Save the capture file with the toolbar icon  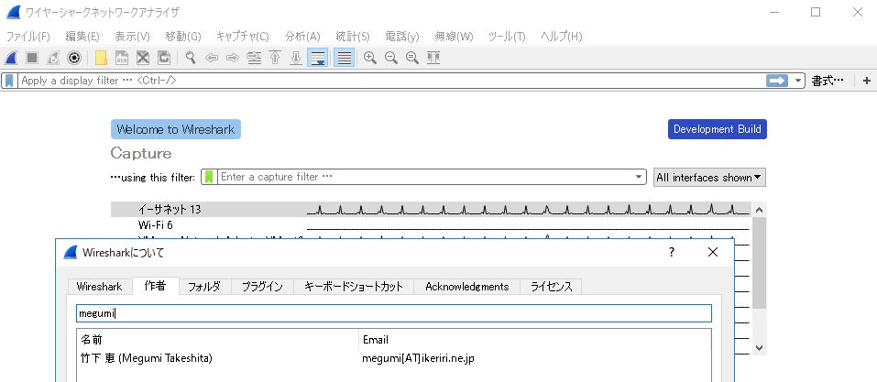(122, 58)
